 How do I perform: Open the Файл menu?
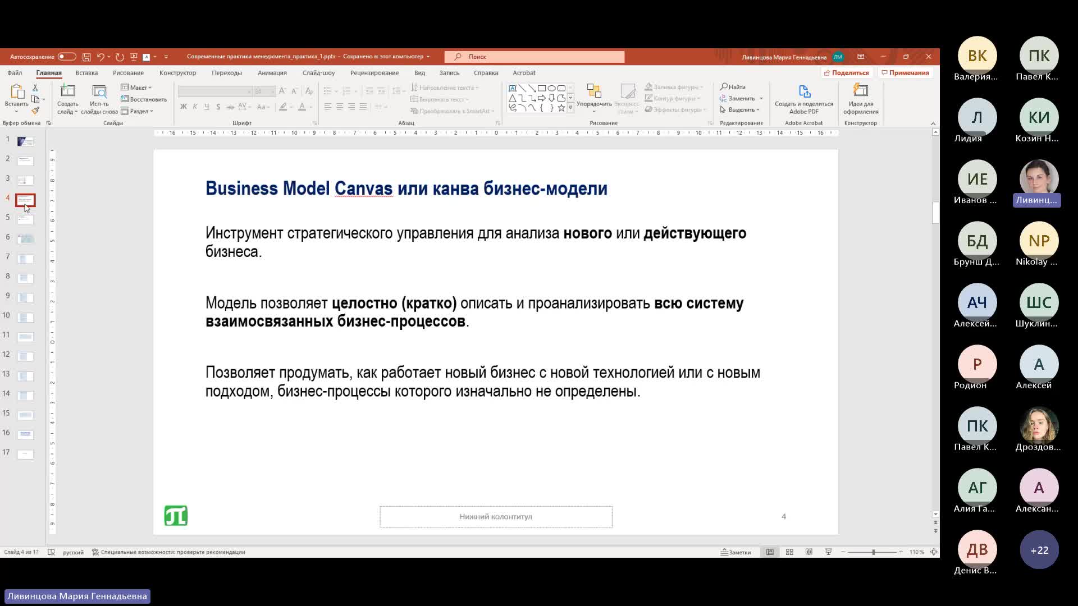(x=15, y=73)
